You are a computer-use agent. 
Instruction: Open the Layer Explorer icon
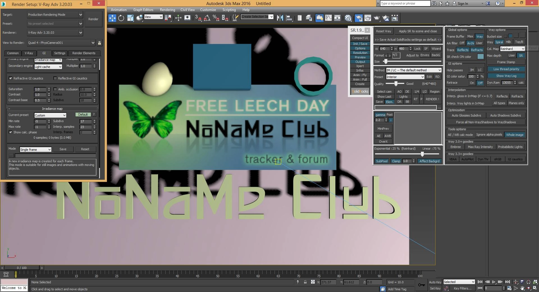pyautogui.click(x=309, y=18)
